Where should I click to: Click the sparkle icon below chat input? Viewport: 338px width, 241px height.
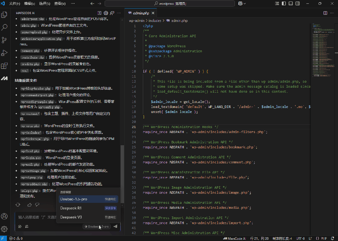point(20,226)
